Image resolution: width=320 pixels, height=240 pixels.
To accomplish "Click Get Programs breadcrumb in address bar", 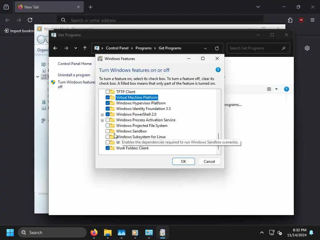I will click(170, 48).
